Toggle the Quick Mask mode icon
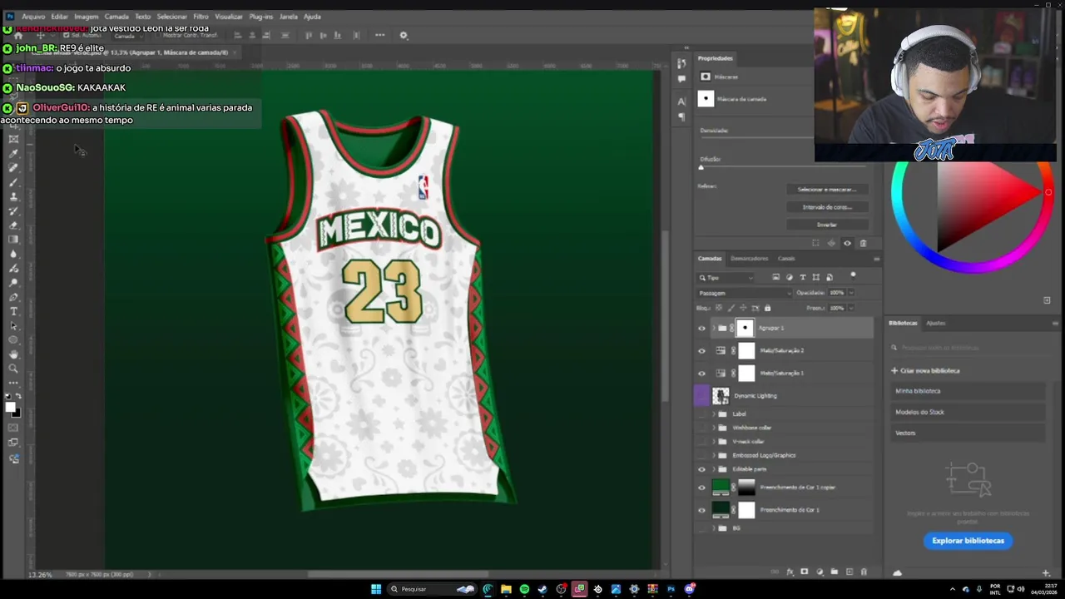The height and width of the screenshot is (599, 1065). tap(13, 428)
